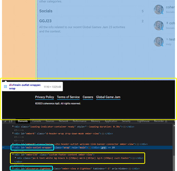177x171 pixels.
Task: Click the avatar beside the pinned topic
Action: click(x=159, y=25)
